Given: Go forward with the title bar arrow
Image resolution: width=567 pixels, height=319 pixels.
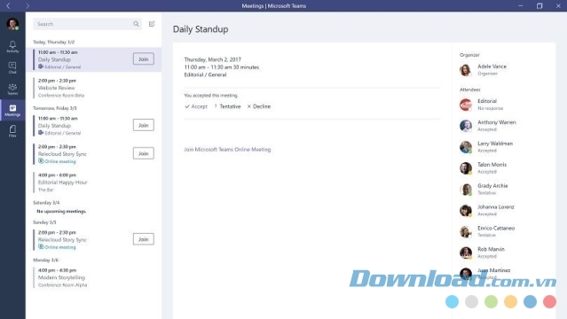Looking at the screenshot, I should [x=28, y=6].
